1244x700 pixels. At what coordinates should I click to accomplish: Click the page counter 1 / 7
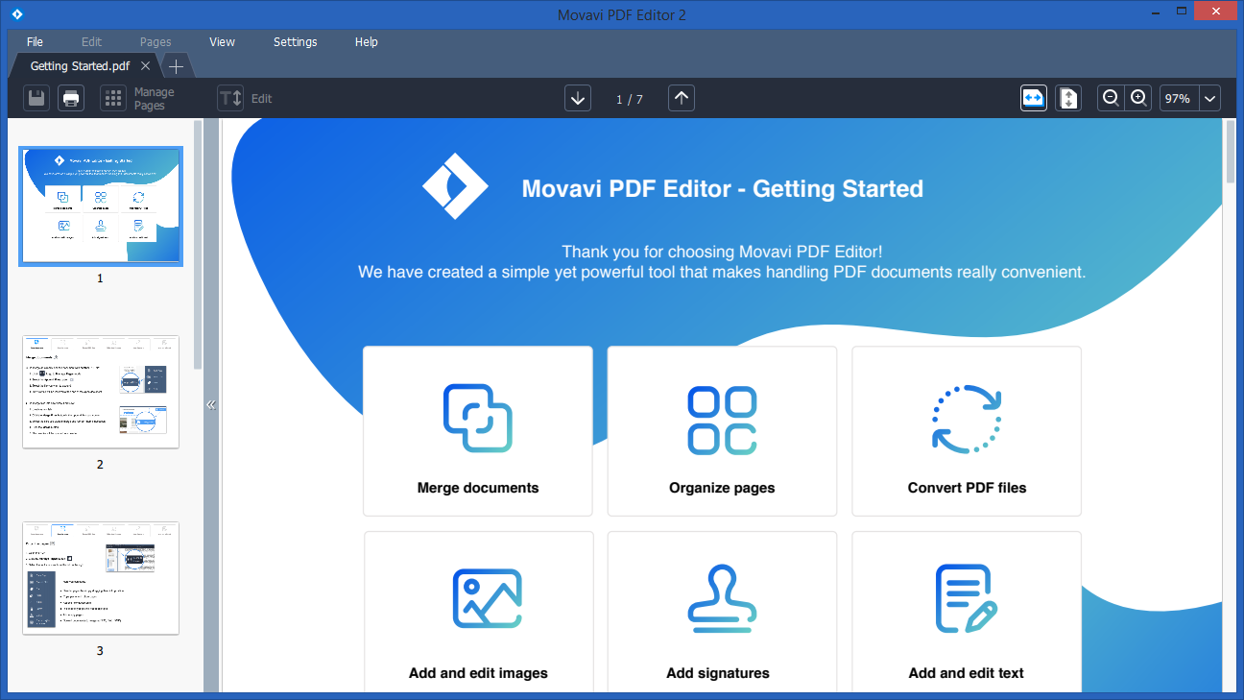(630, 99)
